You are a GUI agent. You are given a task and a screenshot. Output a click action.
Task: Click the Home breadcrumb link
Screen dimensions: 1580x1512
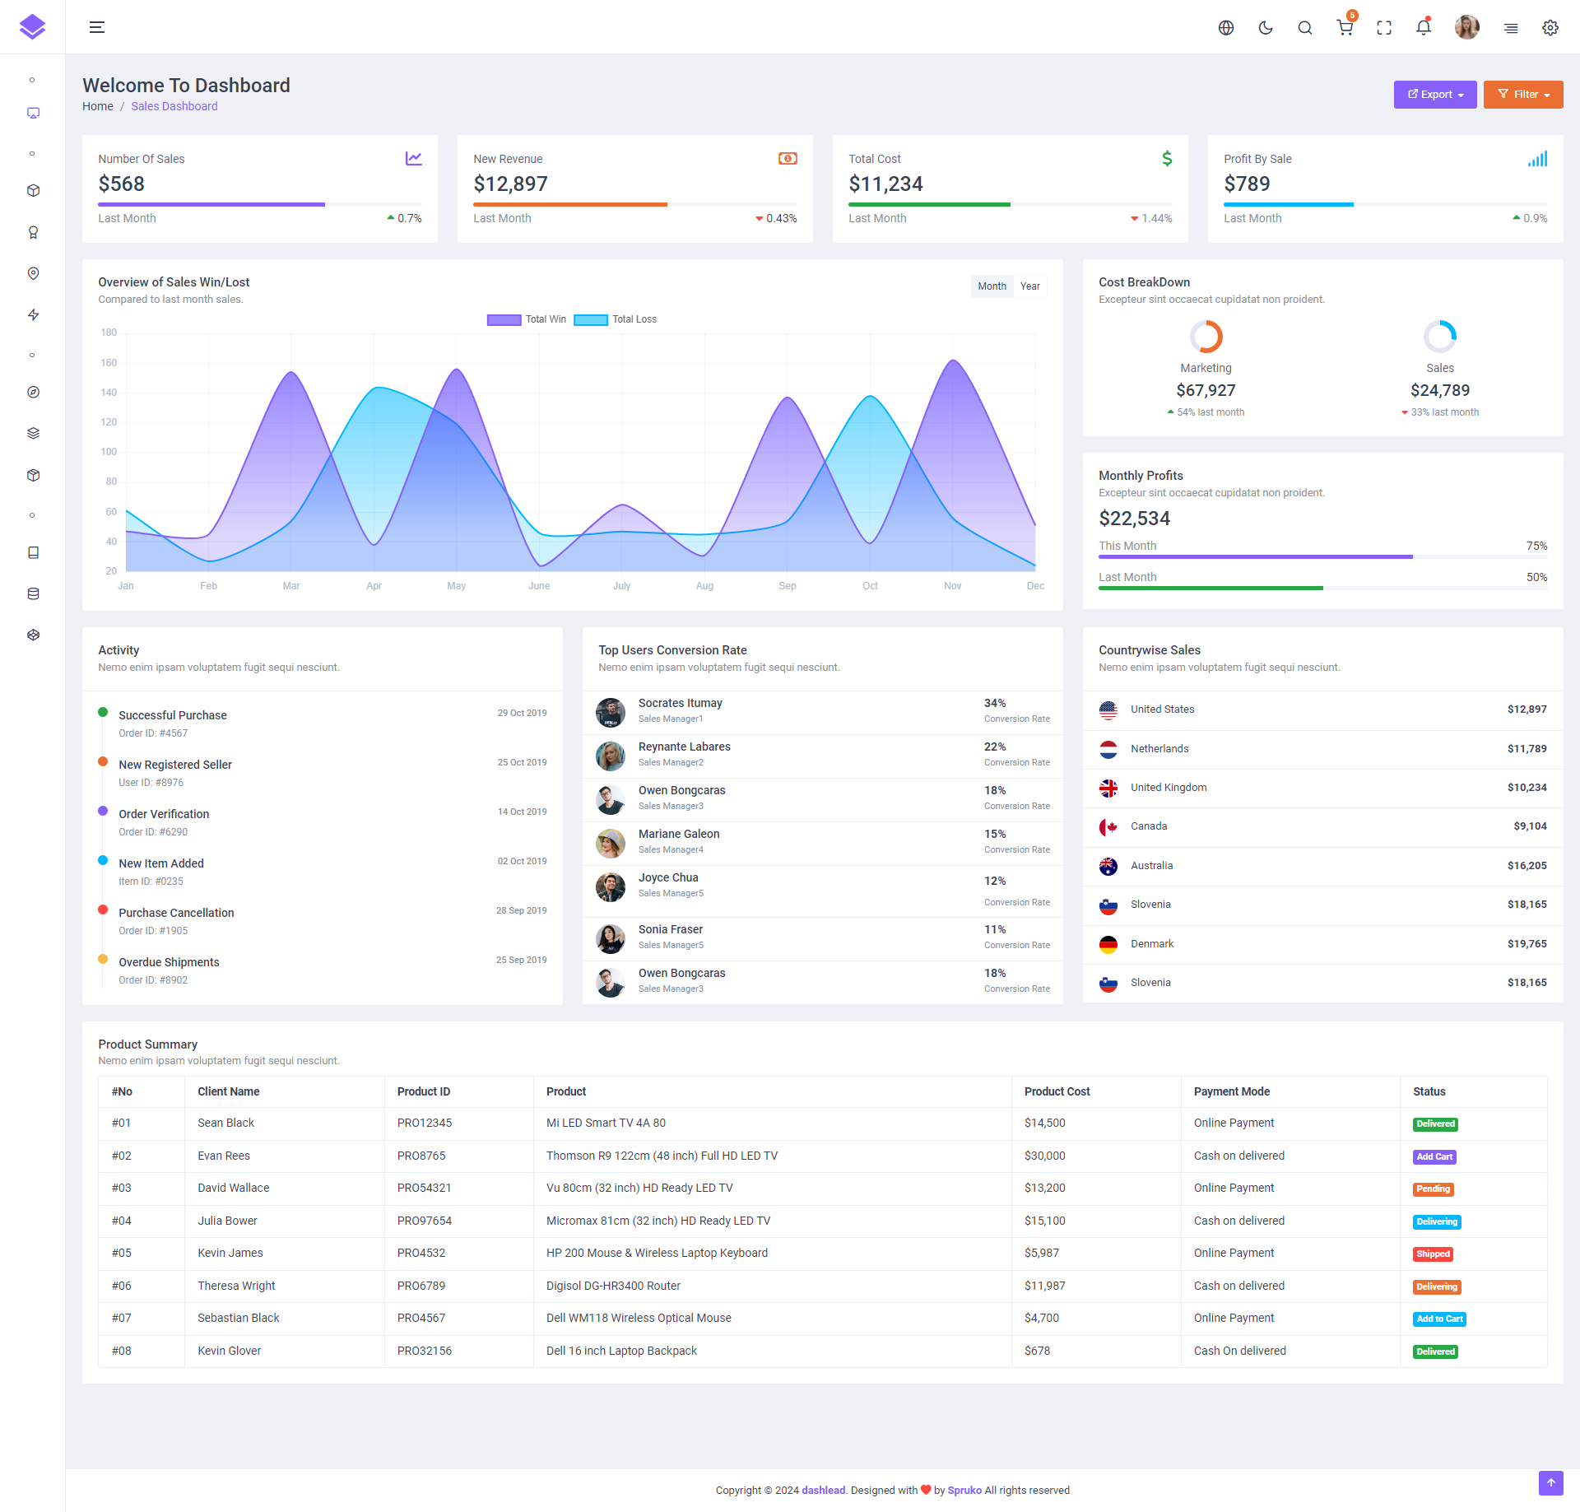[x=98, y=106]
